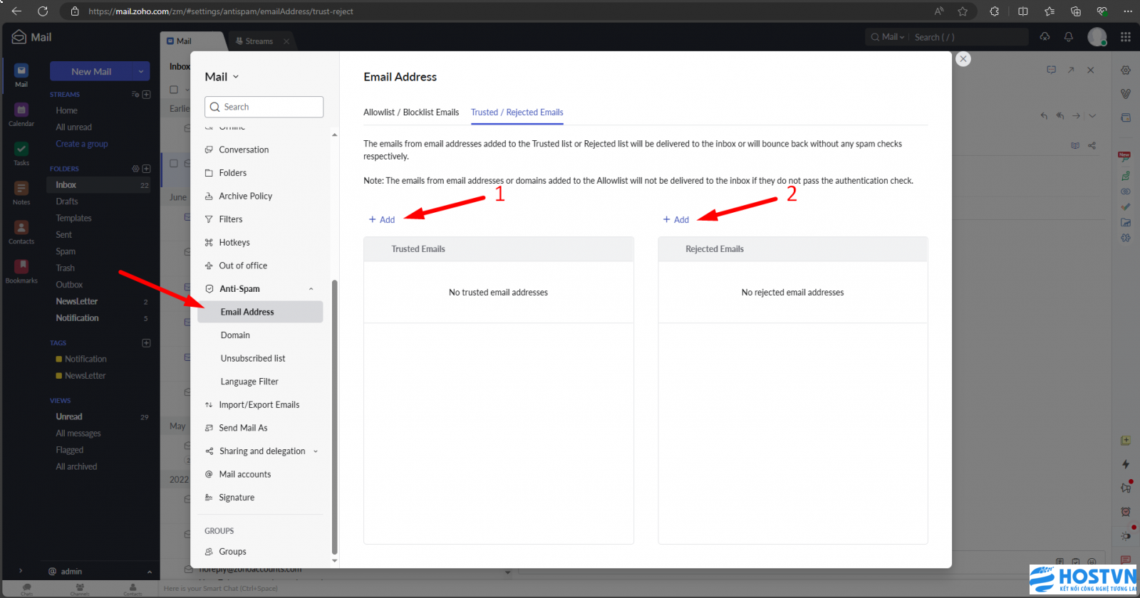Click the Channels icon in bottom bar
The width and height of the screenshot is (1140, 598).
click(x=80, y=589)
